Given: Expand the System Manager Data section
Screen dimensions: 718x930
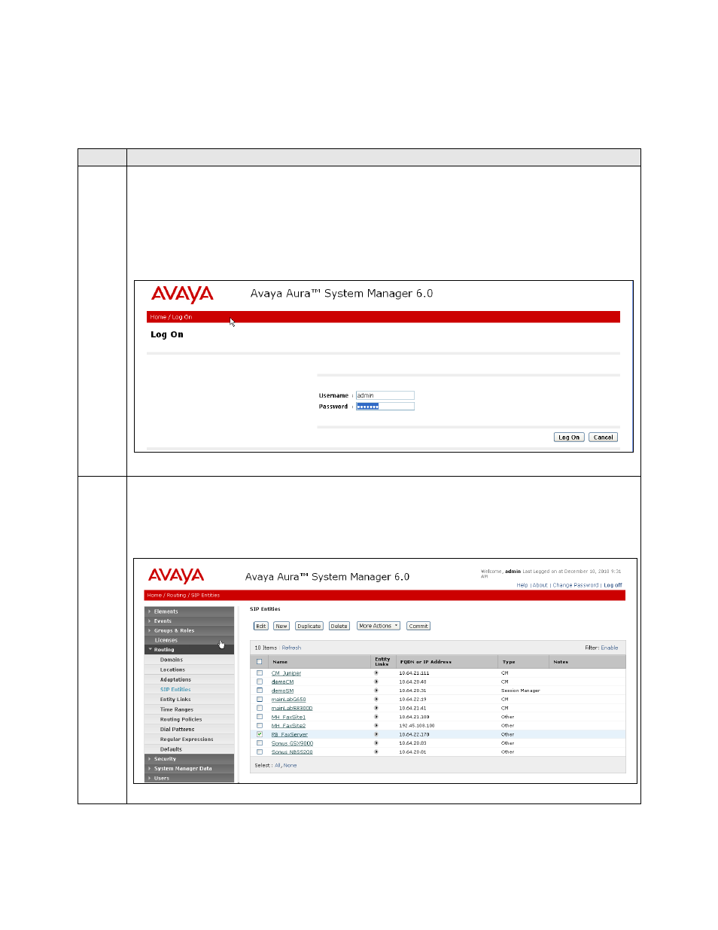Looking at the screenshot, I should coord(190,769).
